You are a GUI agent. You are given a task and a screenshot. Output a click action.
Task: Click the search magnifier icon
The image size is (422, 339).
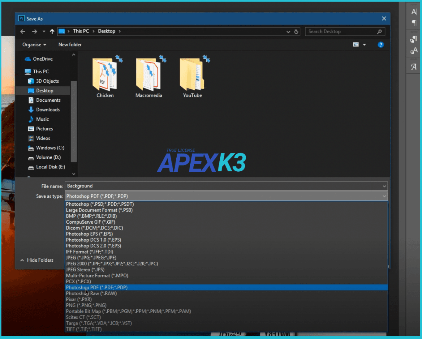pos(379,32)
